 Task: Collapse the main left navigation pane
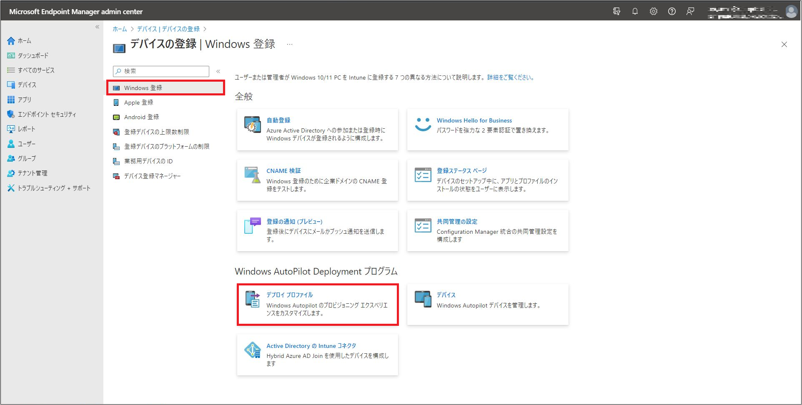click(x=97, y=27)
